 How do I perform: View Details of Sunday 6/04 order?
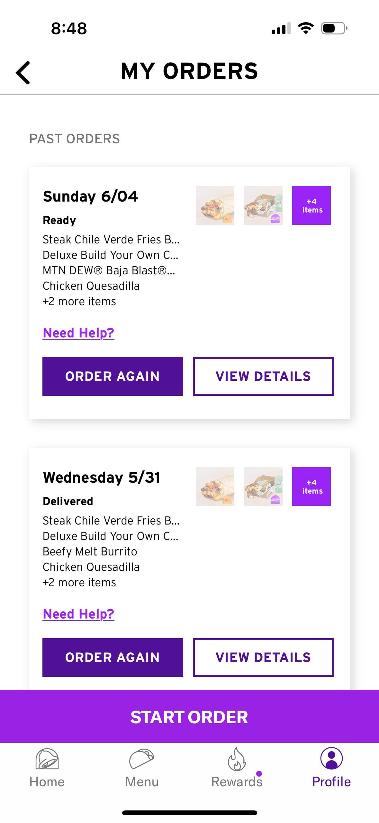click(x=263, y=376)
